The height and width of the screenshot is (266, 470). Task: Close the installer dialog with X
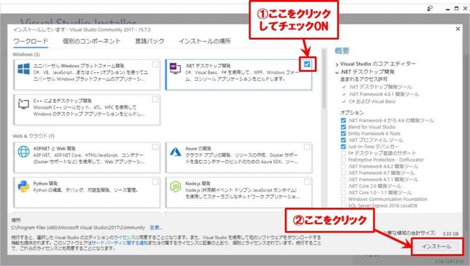tap(458, 29)
